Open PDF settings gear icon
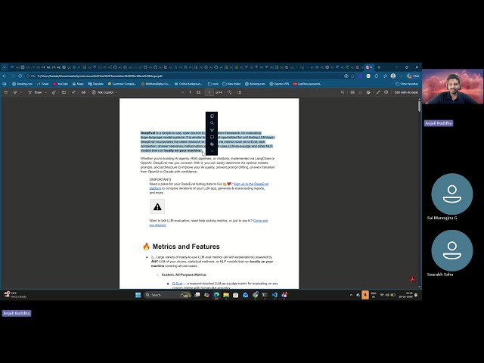 (386, 92)
